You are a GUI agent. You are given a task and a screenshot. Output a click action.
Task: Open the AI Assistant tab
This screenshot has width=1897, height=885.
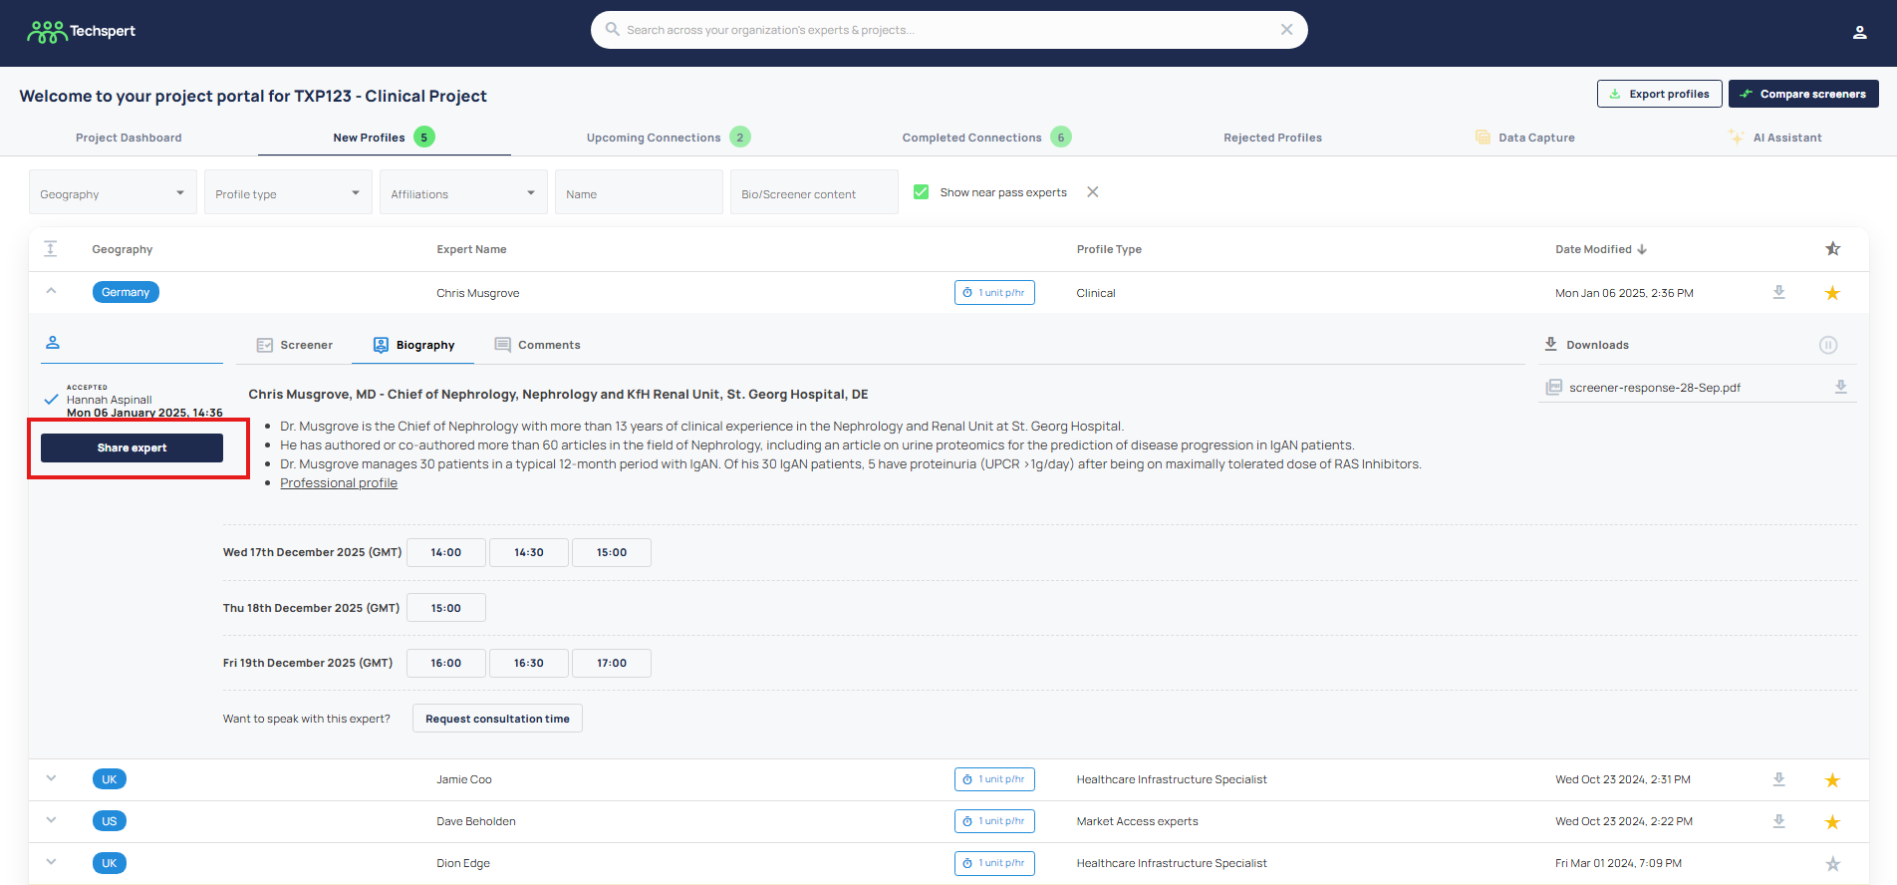1775,138
